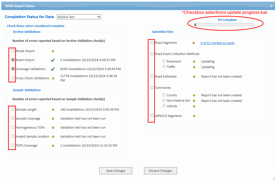Click the yellow status dot for Sample Length
The width and height of the screenshot is (276, 183).
53,110
